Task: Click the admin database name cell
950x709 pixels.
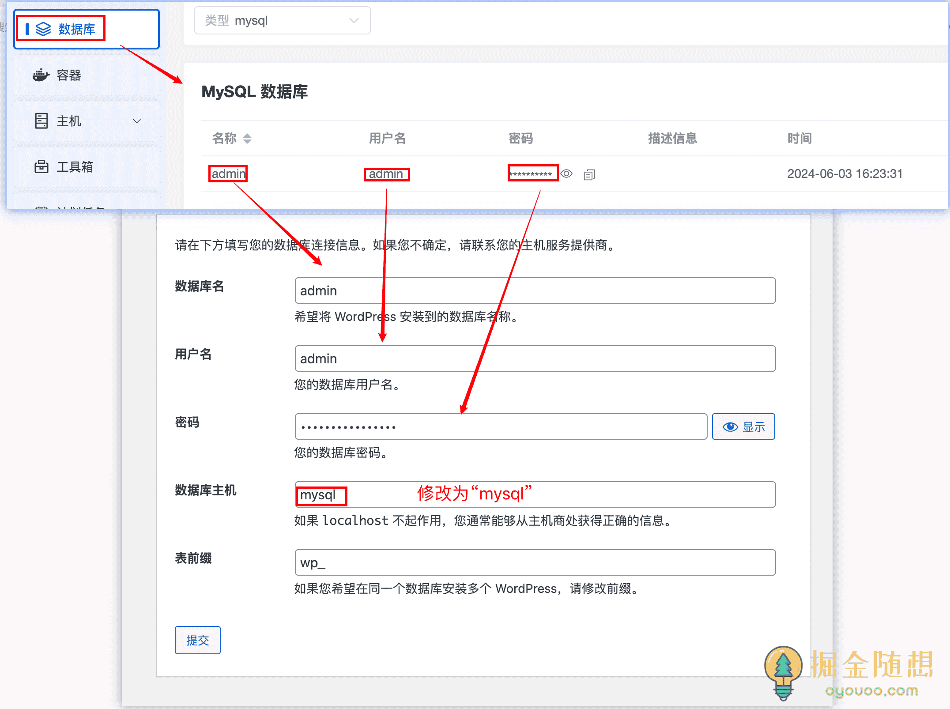Action: click(228, 173)
